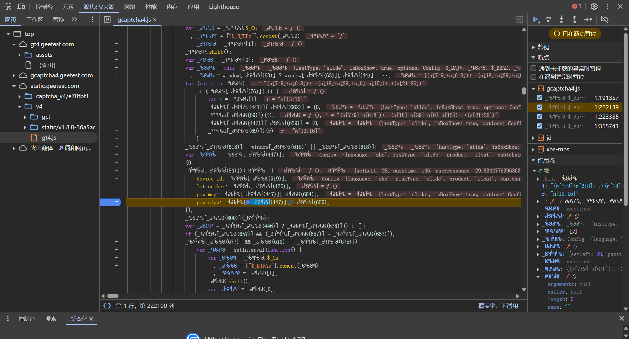Resume script execution

pos(536,19)
